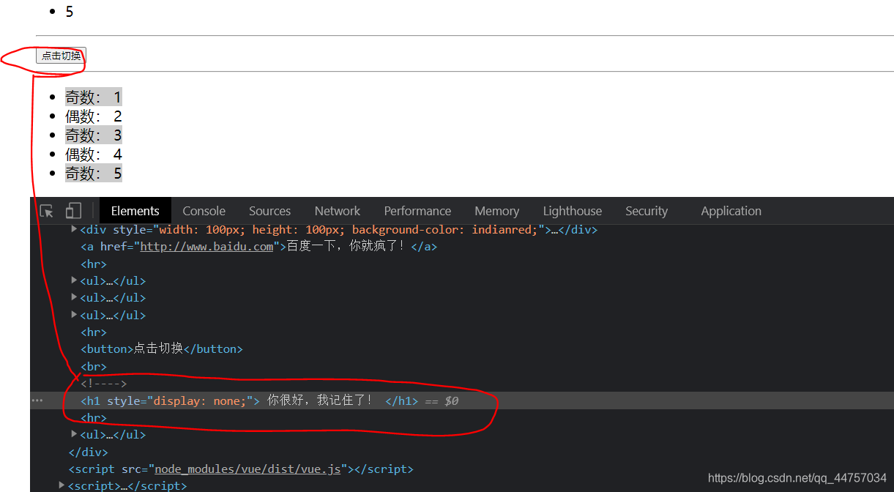Click the 你很好，我记住了 text in h1
This screenshot has width=894, height=492.
click(x=320, y=400)
